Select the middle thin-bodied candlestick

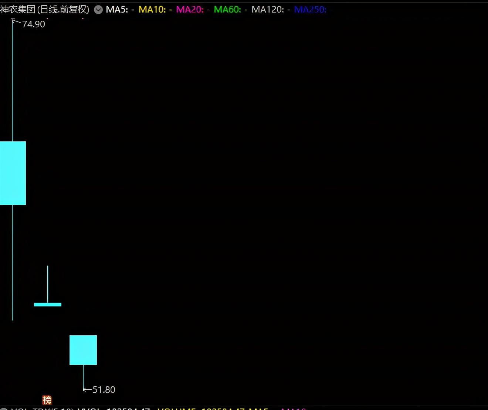tap(48, 304)
